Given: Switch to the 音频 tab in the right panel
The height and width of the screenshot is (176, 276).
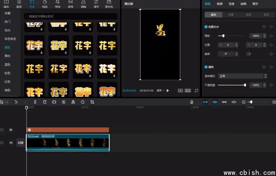Looking at the screenshot, I should coord(220,4).
